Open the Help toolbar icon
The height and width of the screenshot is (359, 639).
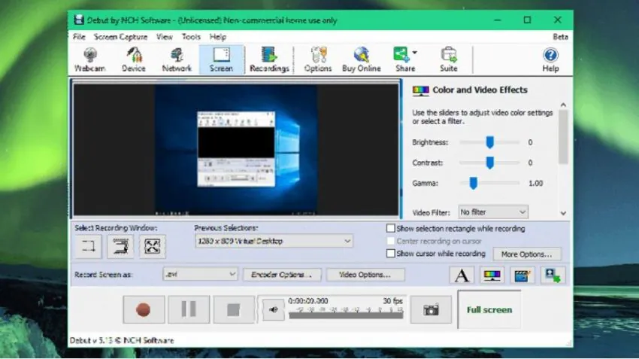(550, 59)
